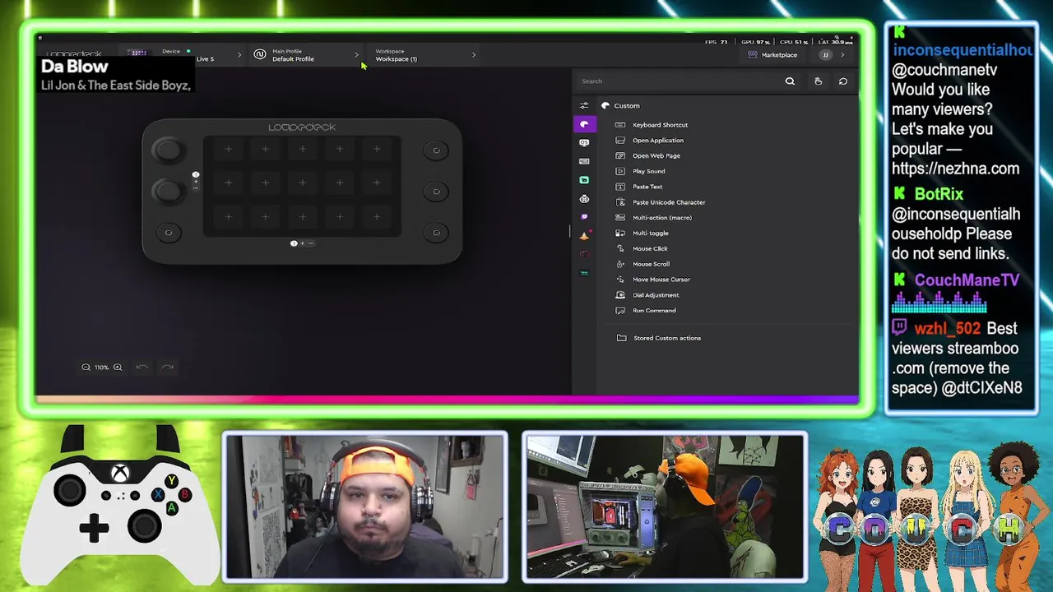
Task: Click the hand touch icon beside search
Action: (x=818, y=81)
